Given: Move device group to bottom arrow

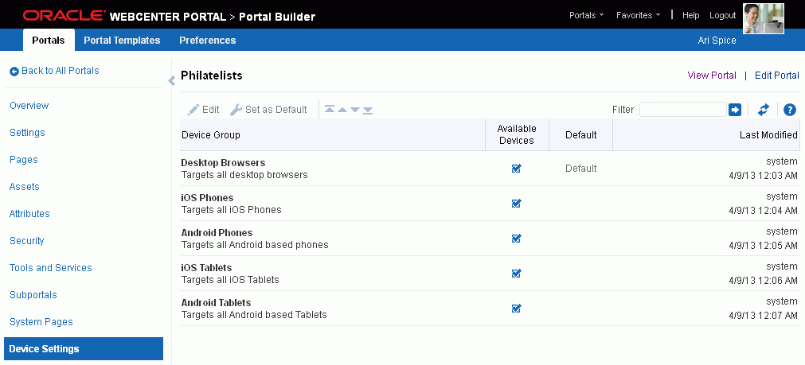Looking at the screenshot, I should click(368, 110).
